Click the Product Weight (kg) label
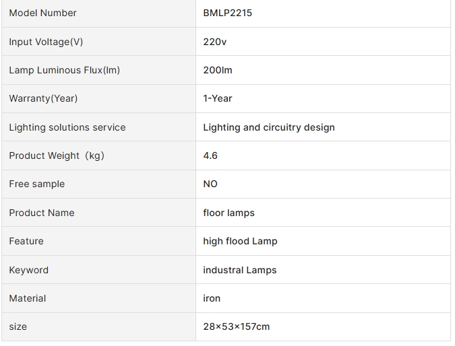455x346 pixels. click(57, 155)
